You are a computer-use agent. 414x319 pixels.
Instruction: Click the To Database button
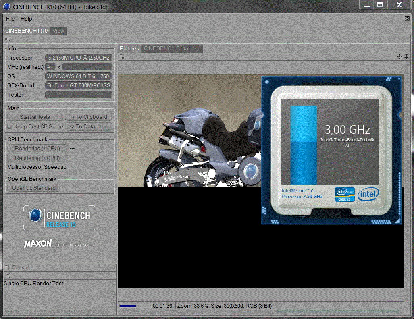[x=88, y=126]
